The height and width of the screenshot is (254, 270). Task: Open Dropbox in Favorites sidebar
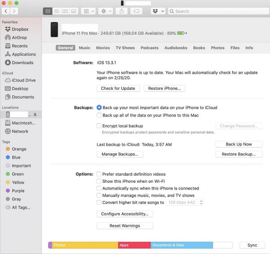[17, 29]
